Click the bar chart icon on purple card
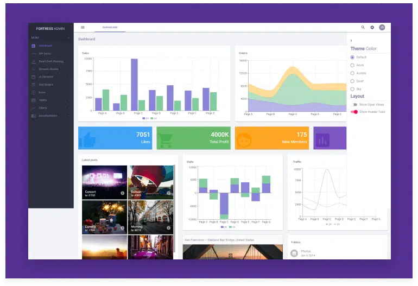 pos(322,140)
